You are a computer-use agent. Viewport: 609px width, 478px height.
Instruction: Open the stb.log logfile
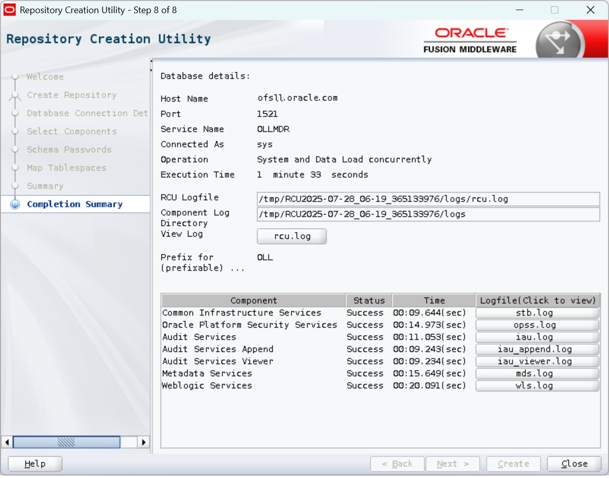tap(537, 313)
